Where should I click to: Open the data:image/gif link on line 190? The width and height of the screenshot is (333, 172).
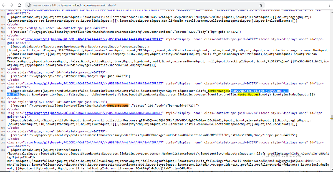point(93,83)
